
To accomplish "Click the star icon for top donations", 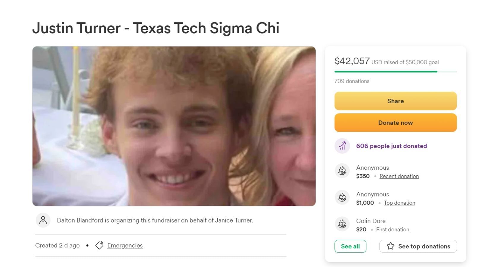I will (390, 246).
